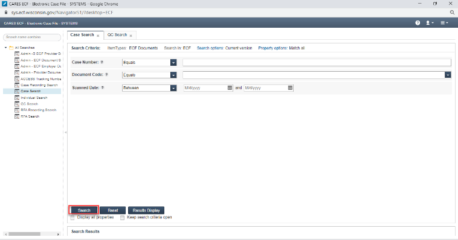Open Case Number operator dropdown
The height and width of the screenshot is (240, 458).
173,62
